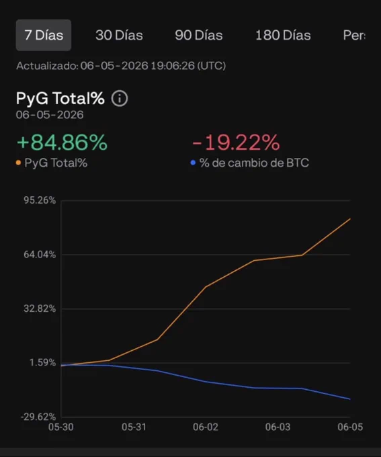Image resolution: width=381 pixels, height=457 pixels.
Task: Click the PyG Total% legend label
Action: [x=56, y=163]
